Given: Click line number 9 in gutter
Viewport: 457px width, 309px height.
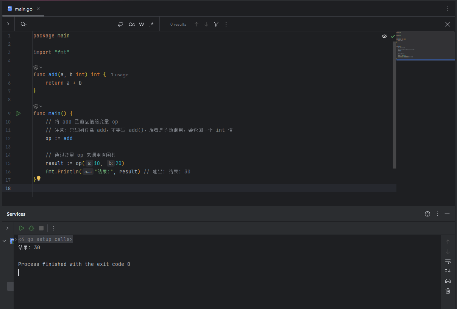Looking at the screenshot, I should [9, 113].
